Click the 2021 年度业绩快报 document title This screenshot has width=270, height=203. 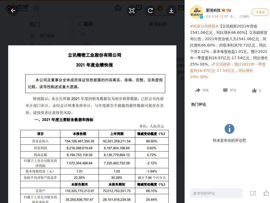tap(94, 65)
